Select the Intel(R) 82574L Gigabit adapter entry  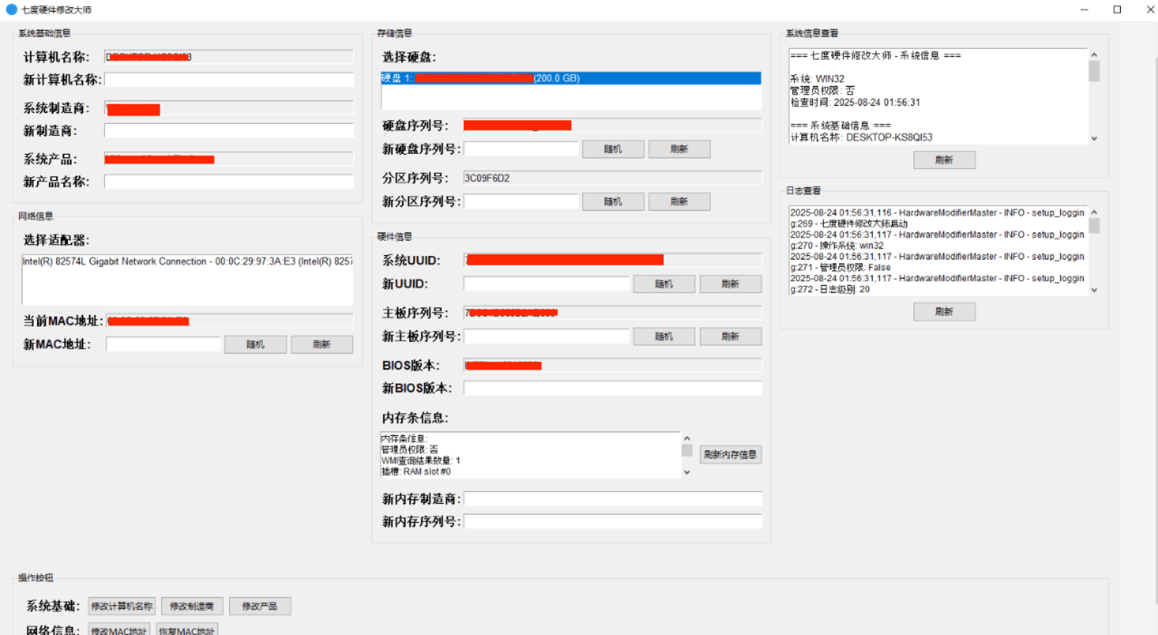[x=187, y=262]
